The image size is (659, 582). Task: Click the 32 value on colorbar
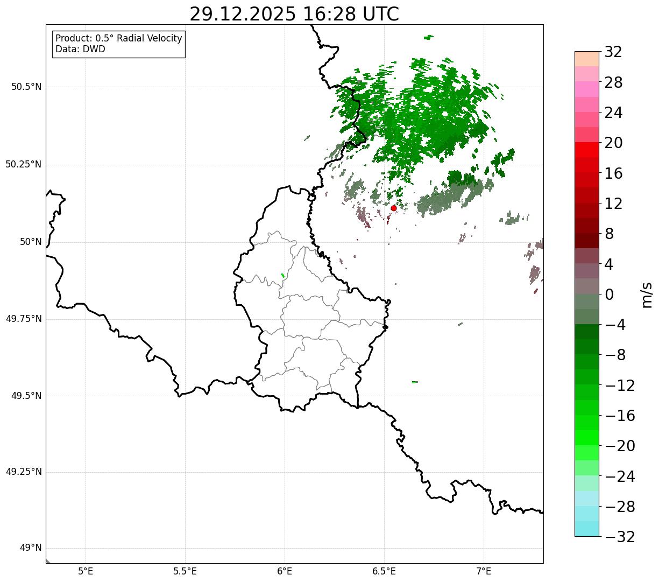point(613,52)
